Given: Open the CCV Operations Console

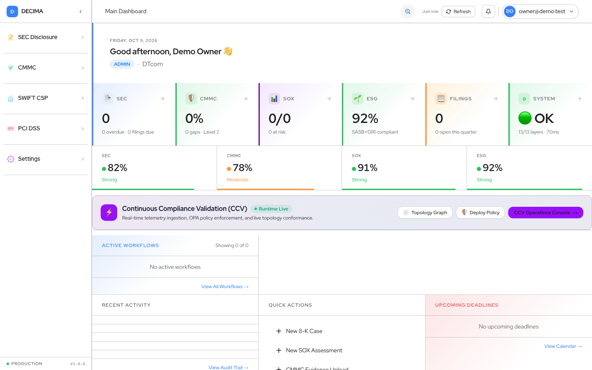Looking at the screenshot, I should click(546, 213).
